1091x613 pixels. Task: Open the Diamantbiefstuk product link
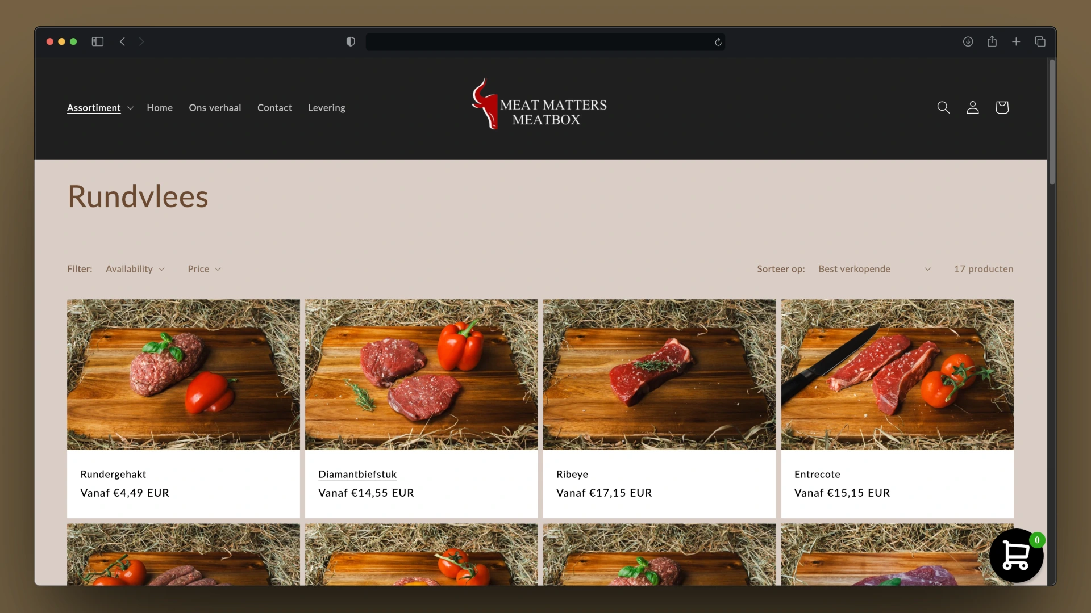click(x=357, y=474)
